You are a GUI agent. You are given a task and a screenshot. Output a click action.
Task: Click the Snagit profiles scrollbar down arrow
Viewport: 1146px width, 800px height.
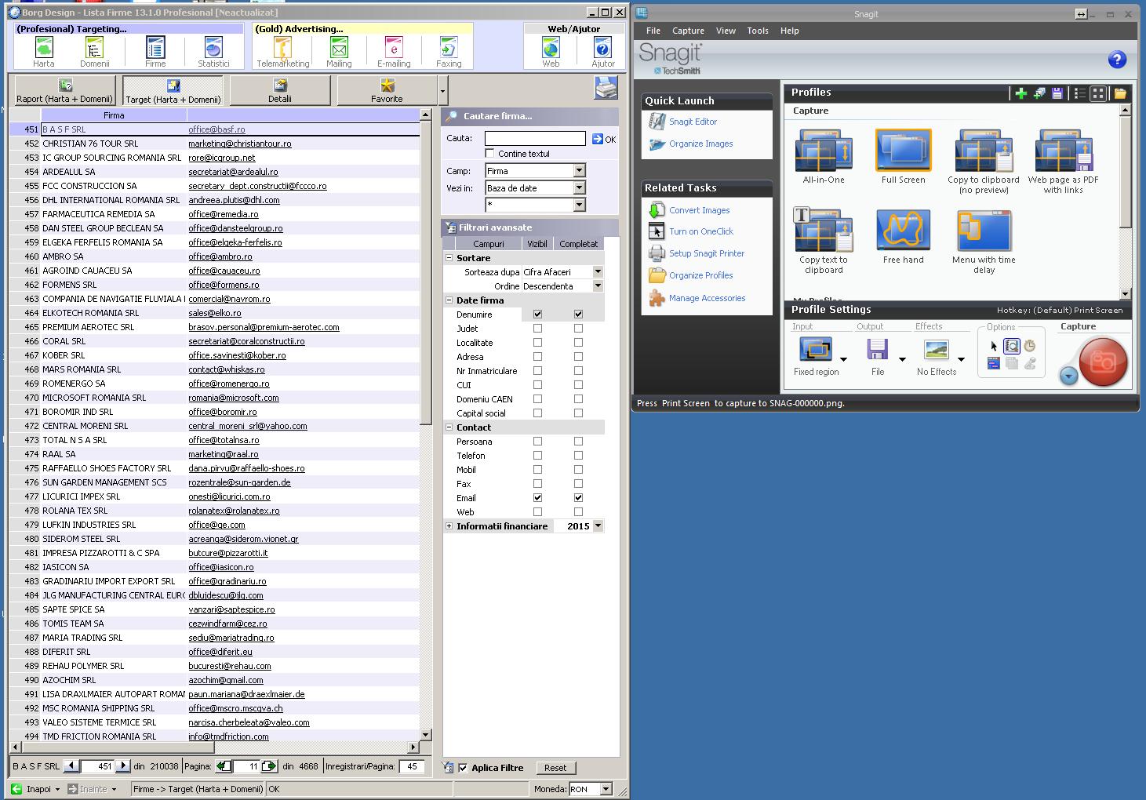1126,294
